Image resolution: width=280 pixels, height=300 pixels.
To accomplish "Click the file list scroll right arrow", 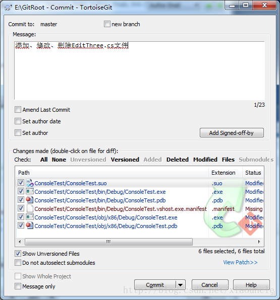I will pyautogui.click(x=259, y=242).
